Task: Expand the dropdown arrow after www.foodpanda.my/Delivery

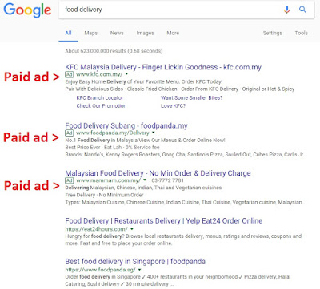Action: (x=154, y=133)
